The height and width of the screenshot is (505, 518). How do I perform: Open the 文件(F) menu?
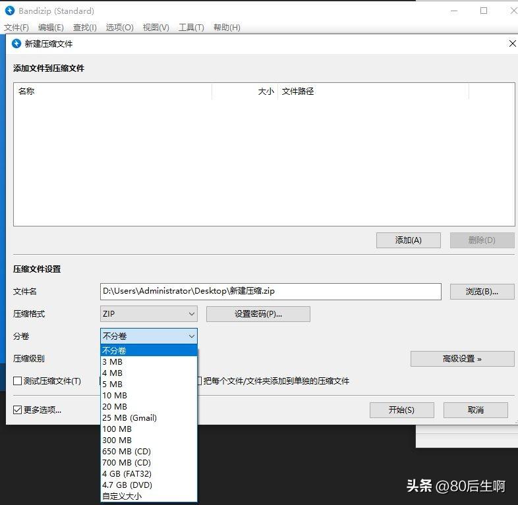coord(16,28)
